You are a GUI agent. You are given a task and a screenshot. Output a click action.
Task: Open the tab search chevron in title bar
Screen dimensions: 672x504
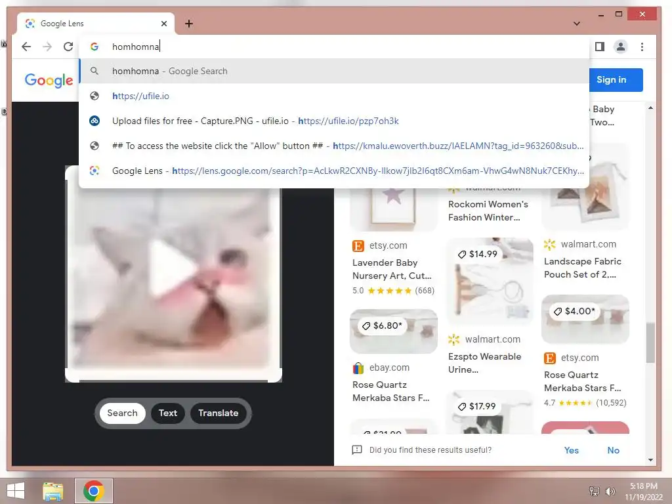click(x=577, y=24)
